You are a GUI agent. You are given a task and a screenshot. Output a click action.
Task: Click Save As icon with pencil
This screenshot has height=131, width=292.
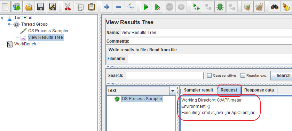[52, 7]
